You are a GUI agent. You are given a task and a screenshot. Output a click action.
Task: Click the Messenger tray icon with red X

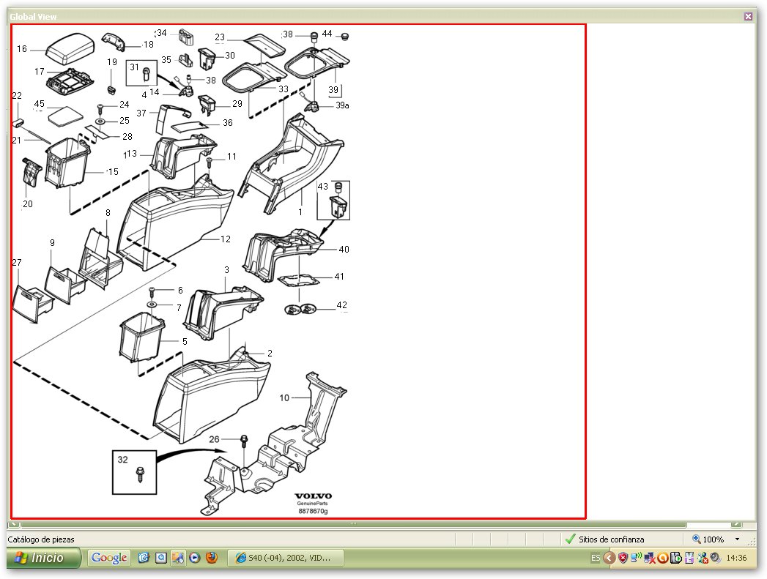click(x=703, y=558)
